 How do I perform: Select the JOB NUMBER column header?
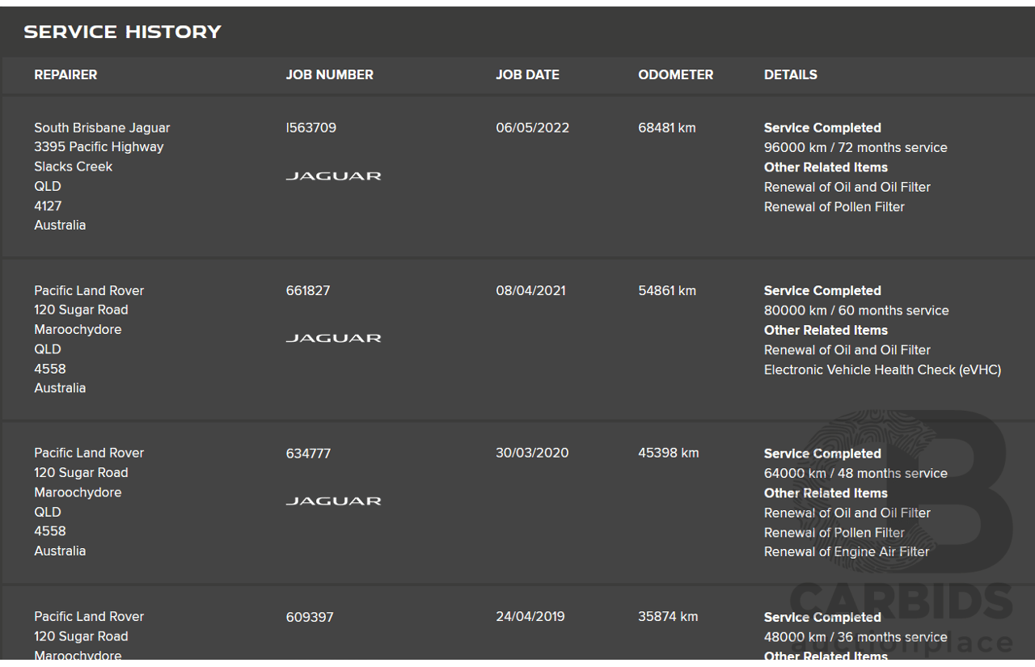[329, 74]
